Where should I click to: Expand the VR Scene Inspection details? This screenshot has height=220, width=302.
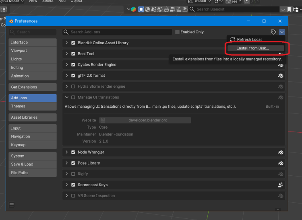click(x=66, y=196)
